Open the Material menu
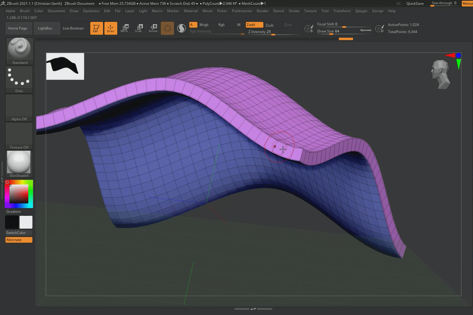Image resolution: width=473 pixels, height=315 pixels. tap(191, 11)
